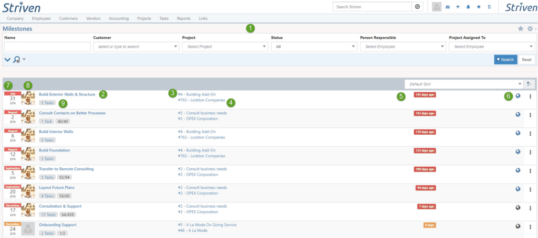
Task: Open the Default Sort dropdown
Action: point(464,84)
